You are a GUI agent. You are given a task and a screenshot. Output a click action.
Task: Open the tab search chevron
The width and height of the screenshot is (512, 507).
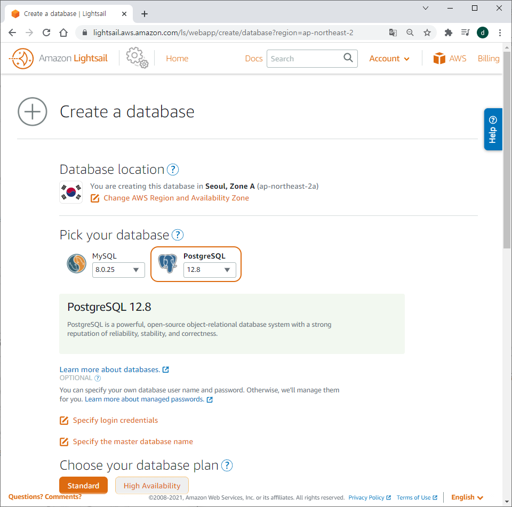tap(426, 8)
